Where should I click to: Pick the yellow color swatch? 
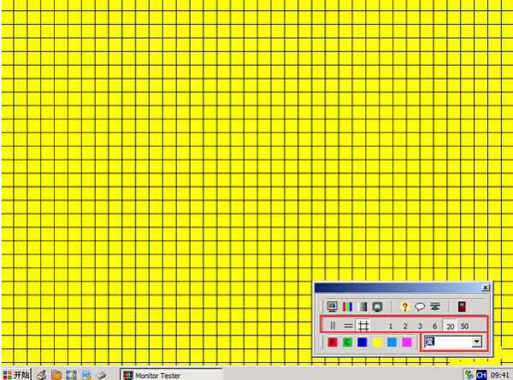click(377, 342)
